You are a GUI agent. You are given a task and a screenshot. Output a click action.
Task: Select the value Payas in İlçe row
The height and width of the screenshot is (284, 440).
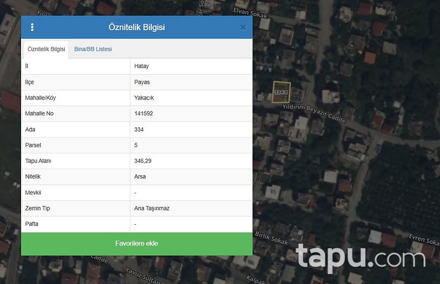coord(142,82)
